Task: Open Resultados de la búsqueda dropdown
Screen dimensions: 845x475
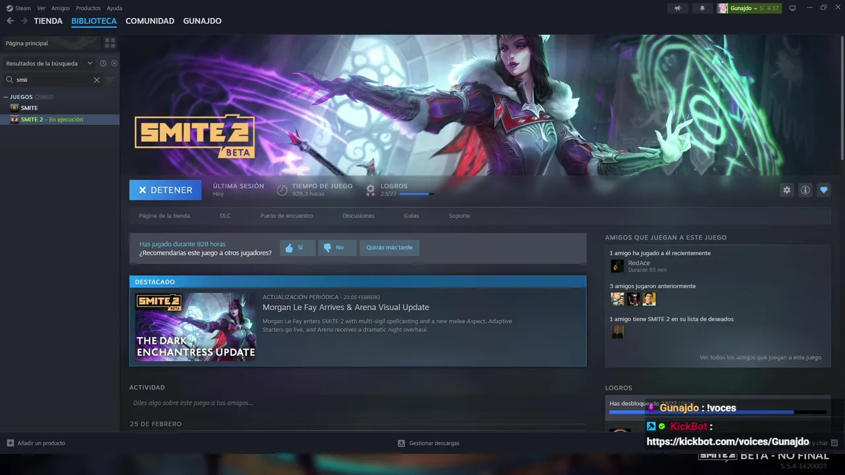Action: click(x=49, y=63)
